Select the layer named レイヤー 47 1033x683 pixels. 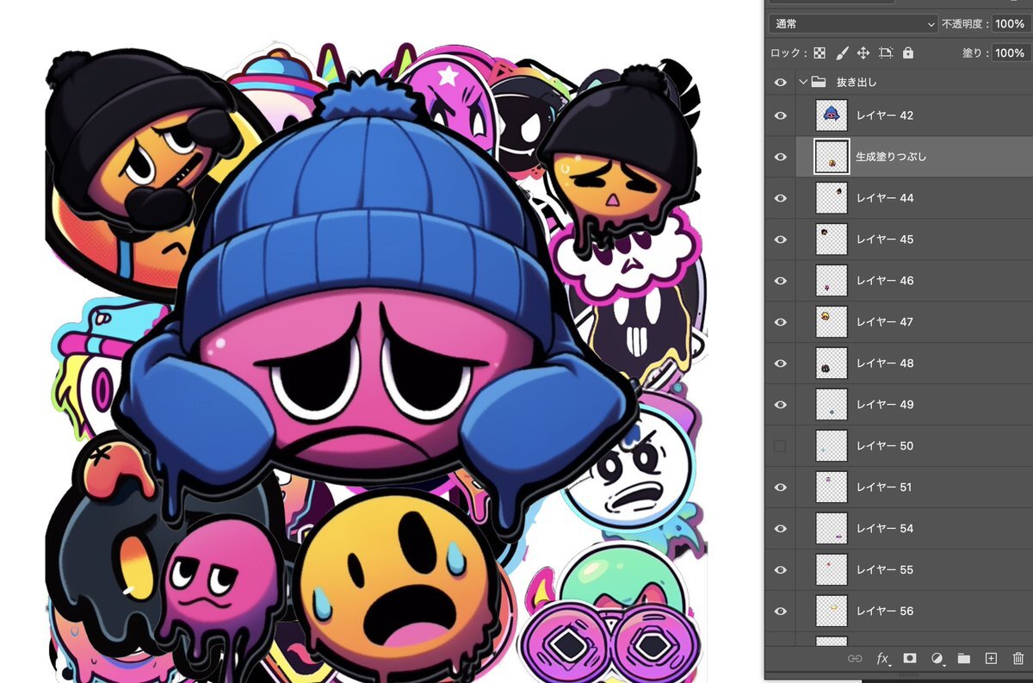tap(885, 322)
